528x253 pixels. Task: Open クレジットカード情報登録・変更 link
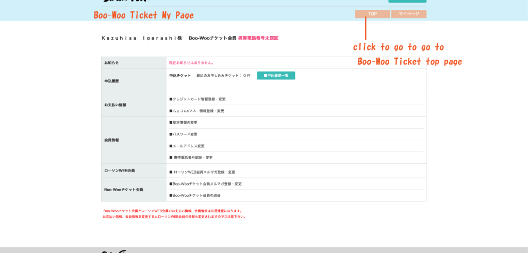(199, 99)
